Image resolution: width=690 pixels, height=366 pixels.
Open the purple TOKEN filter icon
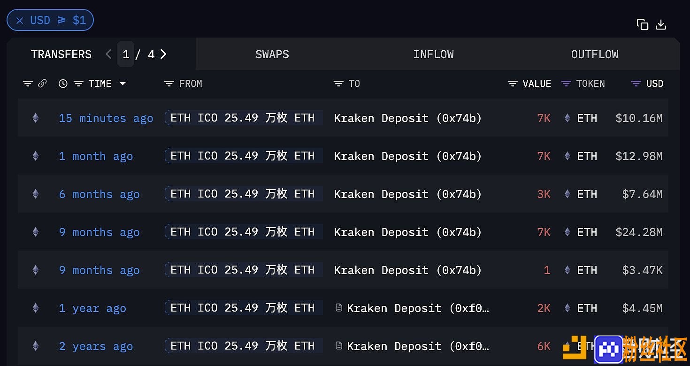click(x=566, y=84)
